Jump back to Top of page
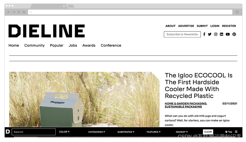This screenshot has width=246, height=142. (x=229, y=132)
